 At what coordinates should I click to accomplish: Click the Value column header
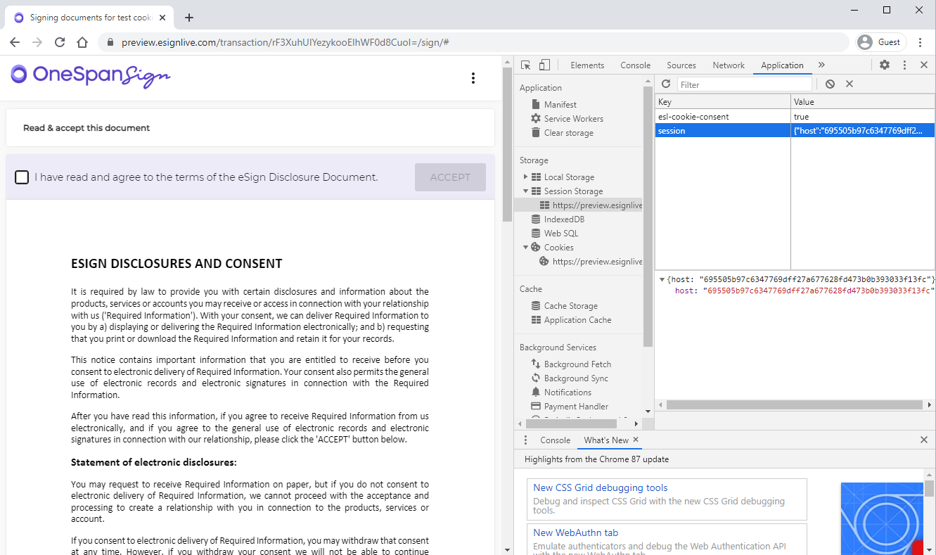(x=863, y=102)
